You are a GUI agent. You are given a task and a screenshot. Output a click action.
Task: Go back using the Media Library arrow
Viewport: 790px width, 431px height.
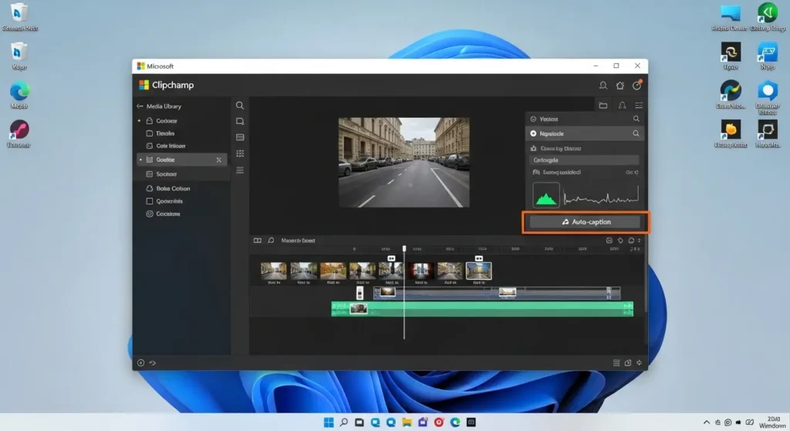[140, 106]
